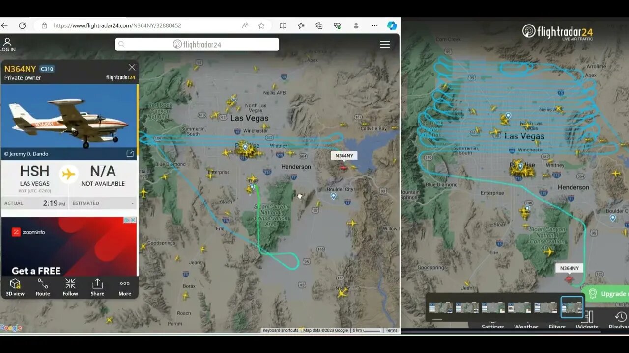Share the N364NY flight
629x353 pixels.
coord(97,288)
